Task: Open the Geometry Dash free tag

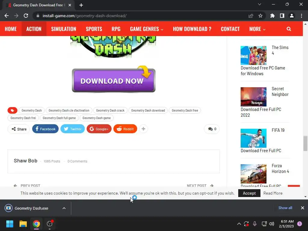Action: coord(185,110)
